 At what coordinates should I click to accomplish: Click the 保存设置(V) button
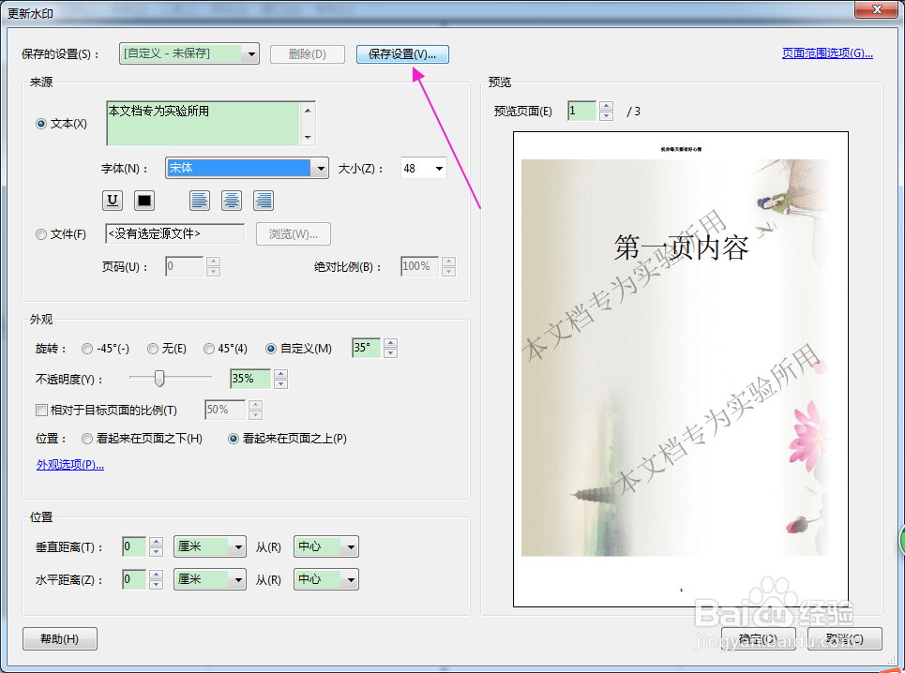point(402,53)
